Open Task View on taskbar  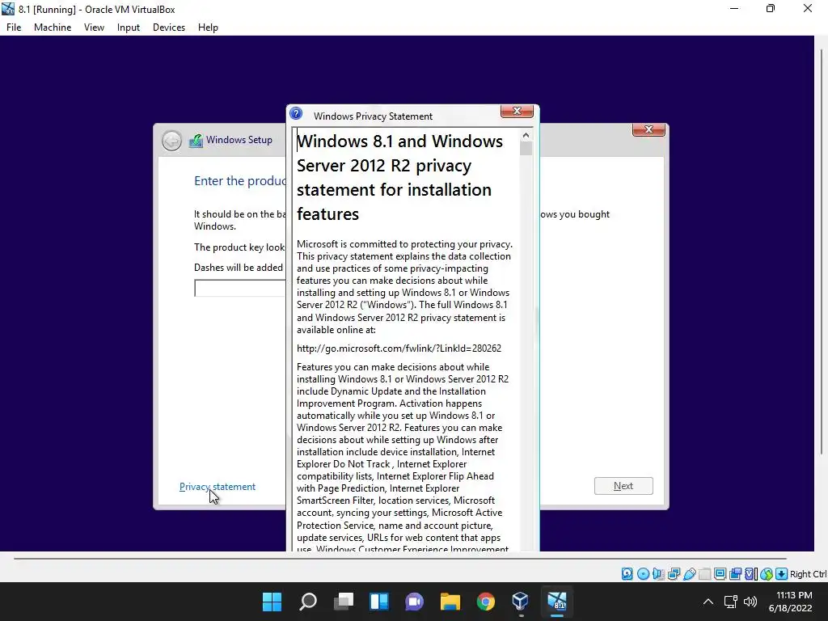click(x=343, y=602)
